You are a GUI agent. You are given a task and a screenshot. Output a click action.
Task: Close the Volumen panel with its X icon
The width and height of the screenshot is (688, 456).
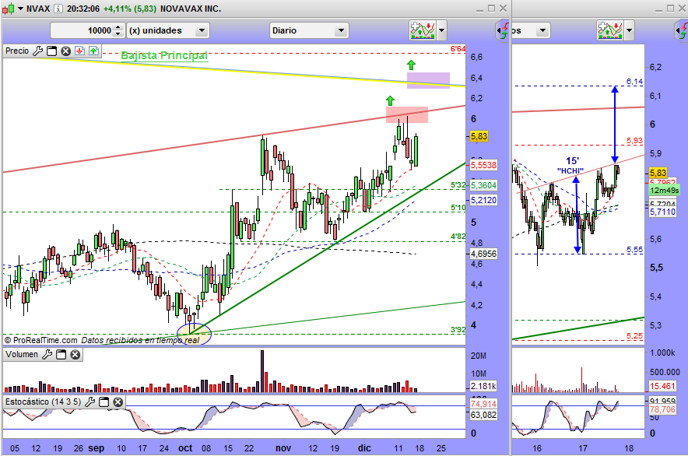click(75, 355)
